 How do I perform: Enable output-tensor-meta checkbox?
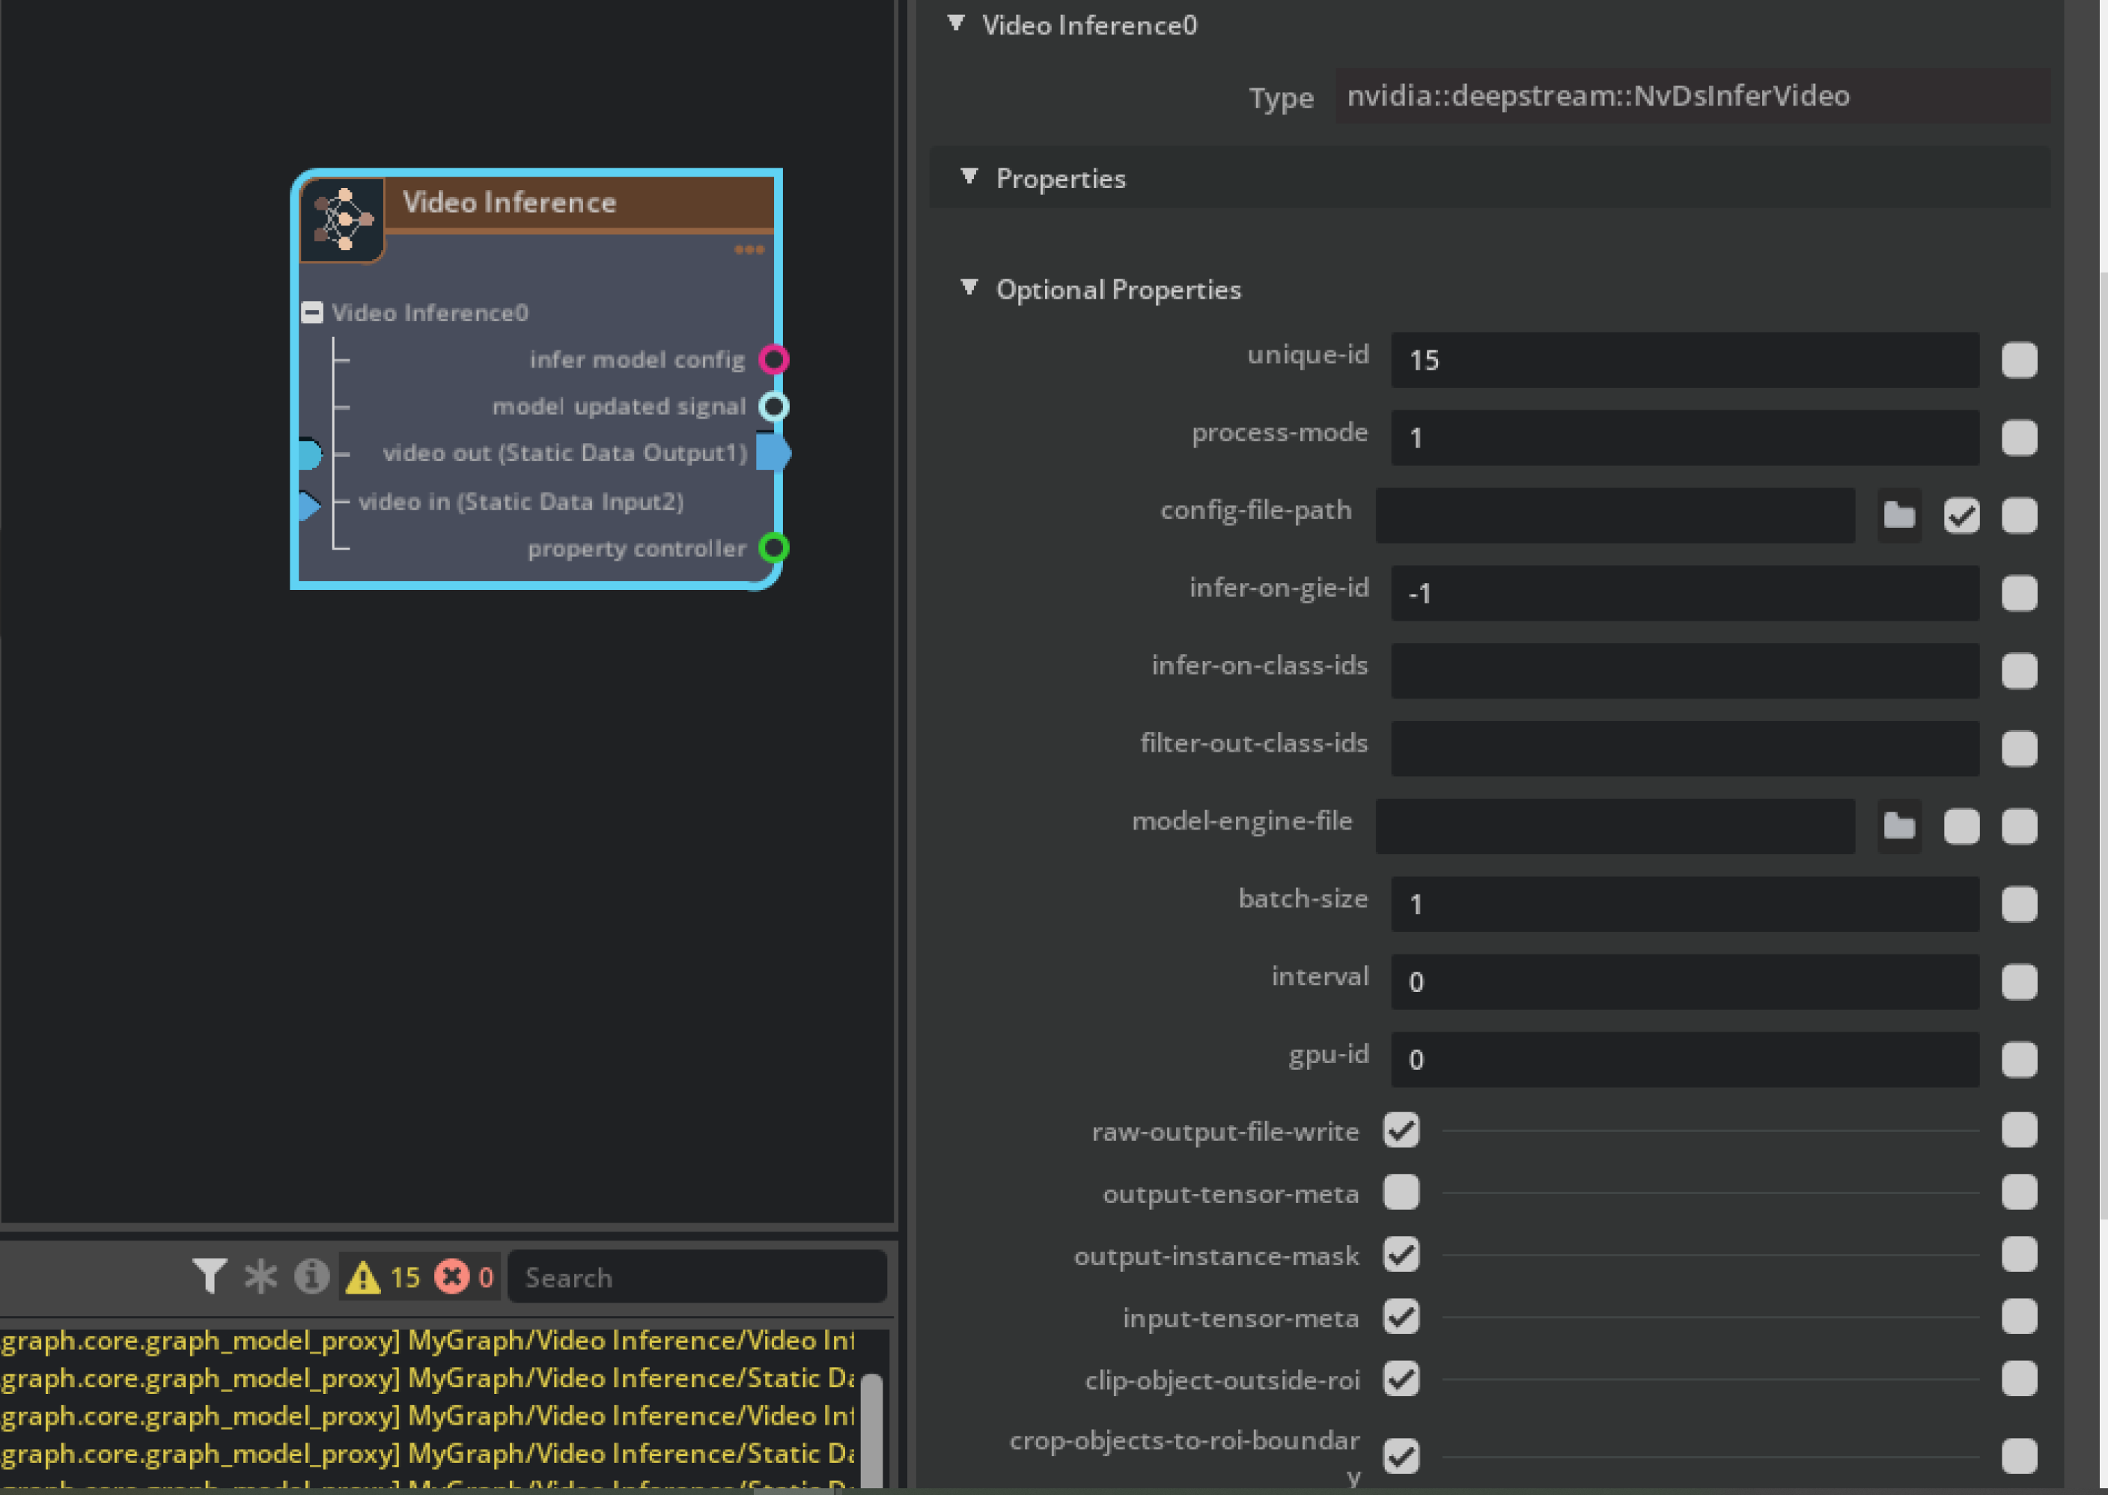pyautogui.click(x=1401, y=1192)
